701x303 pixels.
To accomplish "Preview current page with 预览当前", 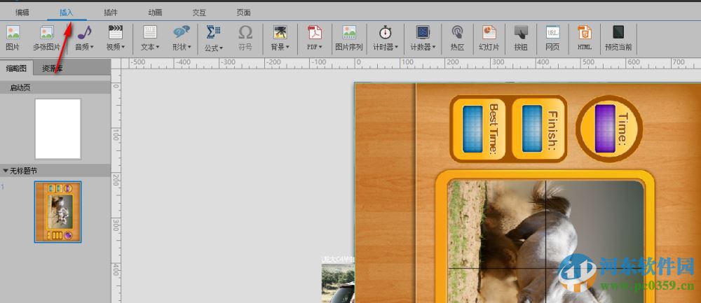I will click(618, 37).
